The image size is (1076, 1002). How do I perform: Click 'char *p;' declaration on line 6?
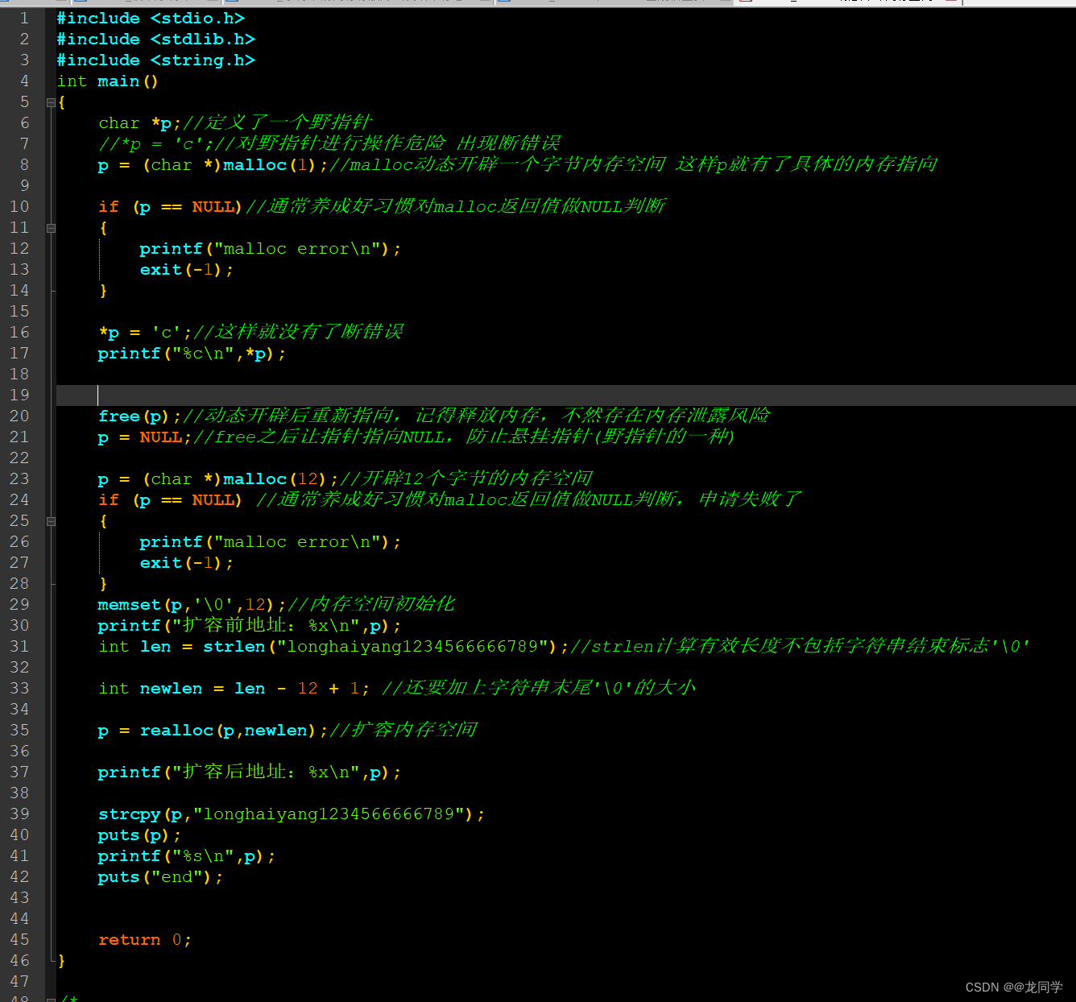[140, 122]
